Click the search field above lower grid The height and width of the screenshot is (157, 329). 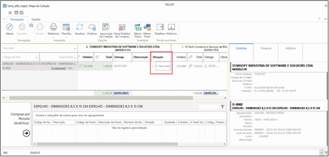(209, 107)
